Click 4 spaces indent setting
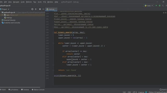The image size is (167, 93). [141, 92]
